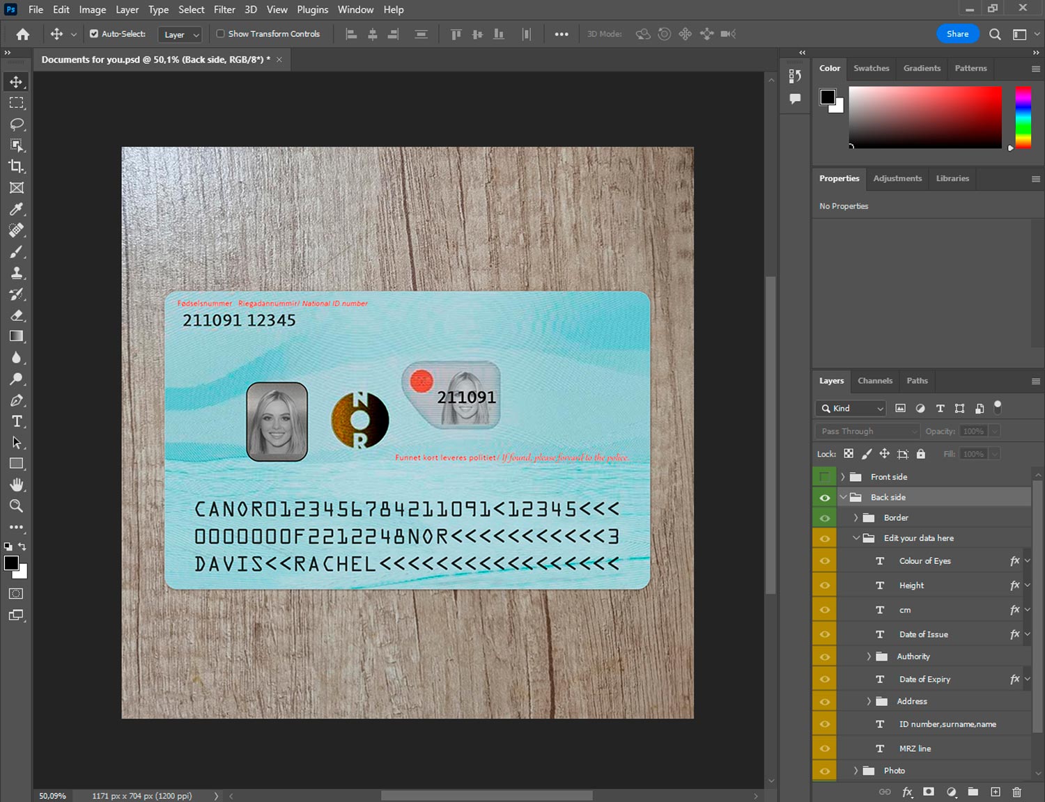Switch to the Channels tab
The height and width of the screenshot is (802, 1045).
coord(874,381)
